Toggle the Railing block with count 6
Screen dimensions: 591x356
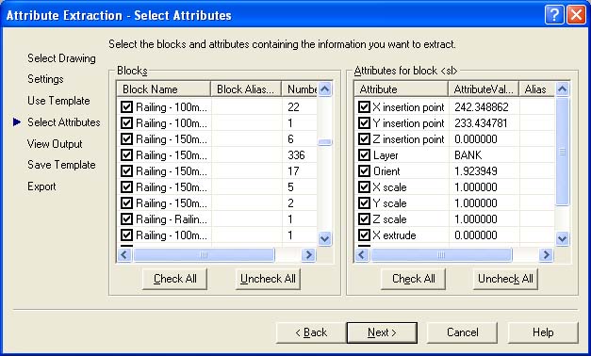tap(126, 139)
